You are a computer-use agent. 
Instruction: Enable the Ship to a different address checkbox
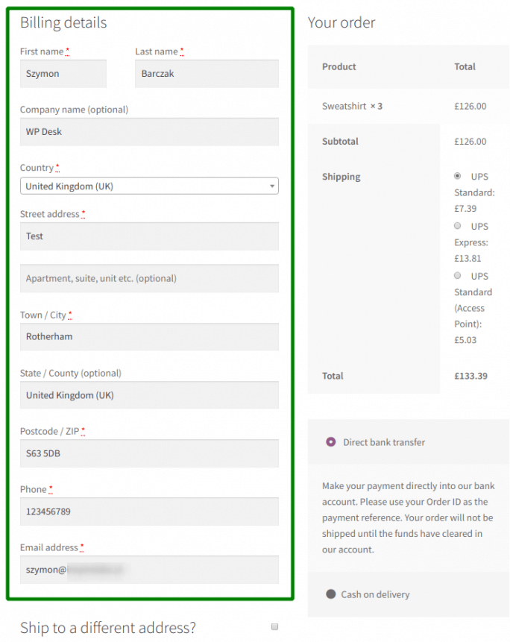click(274, 626)
